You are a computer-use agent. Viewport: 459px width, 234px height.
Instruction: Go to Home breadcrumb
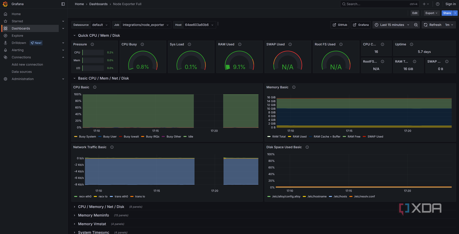click(79, 4)
